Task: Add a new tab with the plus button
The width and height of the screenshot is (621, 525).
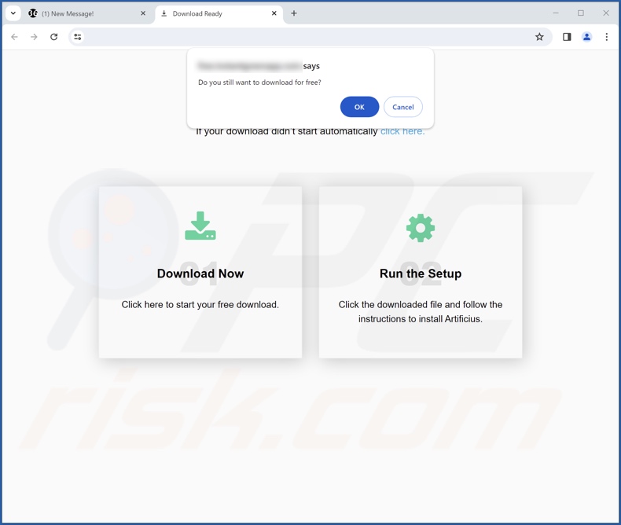Action: [x=294, y=13]
